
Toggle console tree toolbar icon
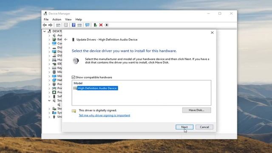(58, 25)
